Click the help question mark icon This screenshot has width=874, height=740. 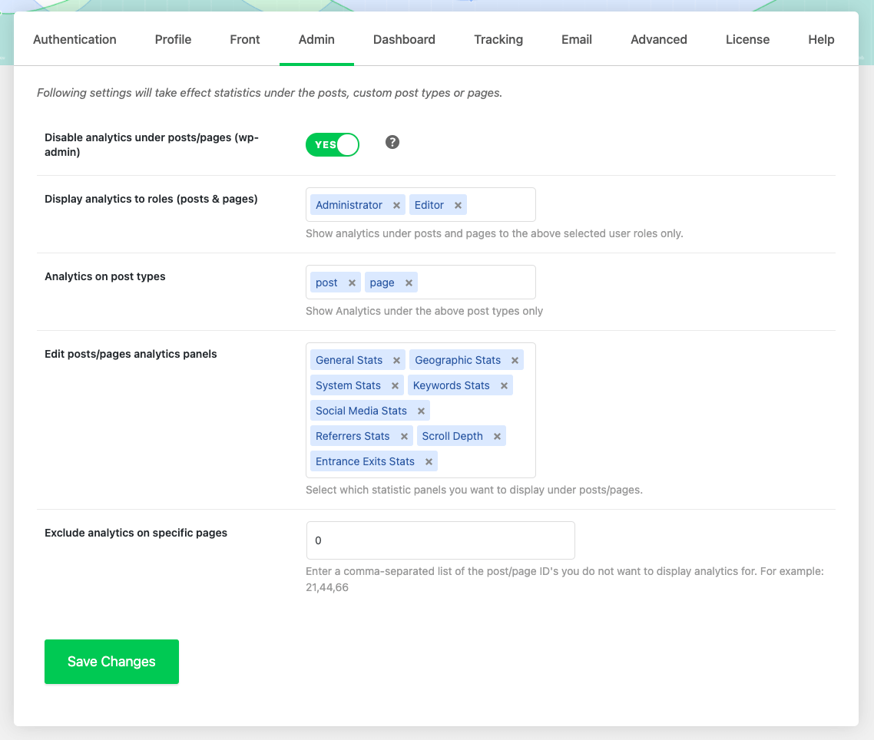392,142
